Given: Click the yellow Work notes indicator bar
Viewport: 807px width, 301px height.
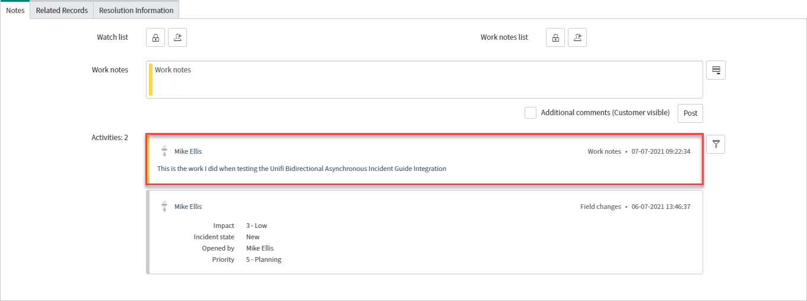Looking at the screenshot, I should 151,80.
